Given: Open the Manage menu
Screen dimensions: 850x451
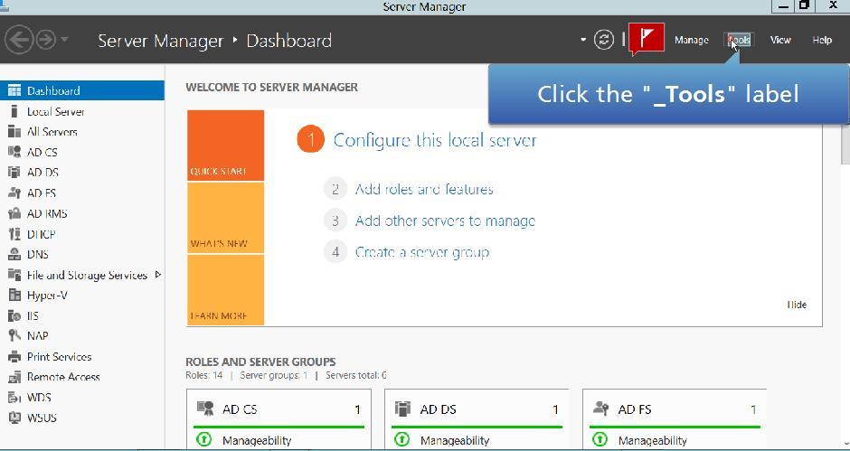Looking at the screenshot, I should point(691,40).
